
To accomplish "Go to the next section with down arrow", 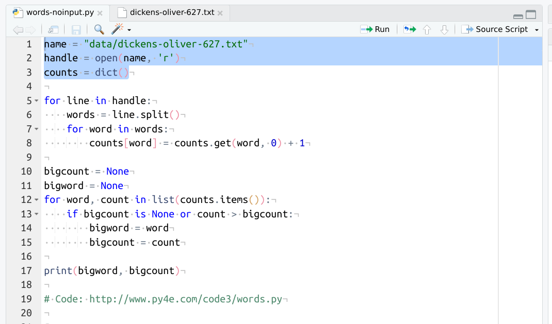I will [444, 29].
